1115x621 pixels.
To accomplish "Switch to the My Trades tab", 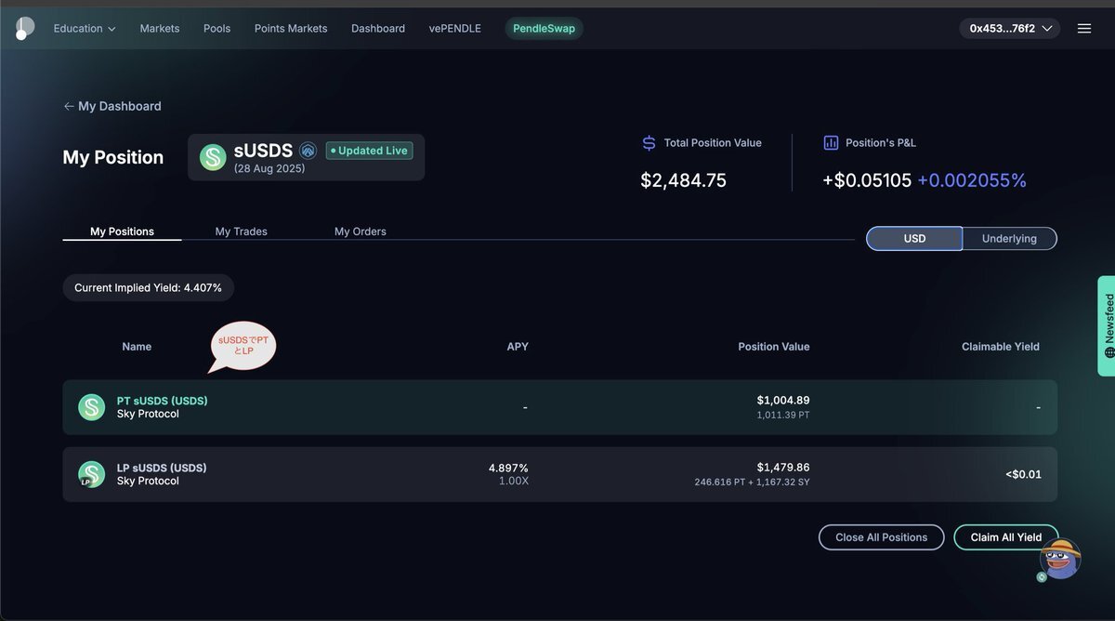I will click(x=242, y=231).
